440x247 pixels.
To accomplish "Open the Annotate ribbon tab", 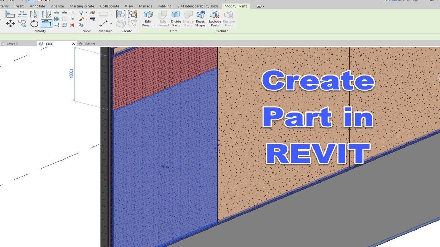I will [x=37, y=6].
